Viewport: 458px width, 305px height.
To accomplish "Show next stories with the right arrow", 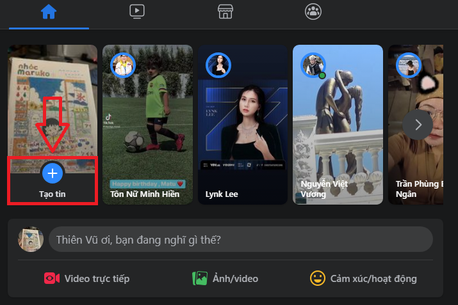I will click(x=418, y=125).
